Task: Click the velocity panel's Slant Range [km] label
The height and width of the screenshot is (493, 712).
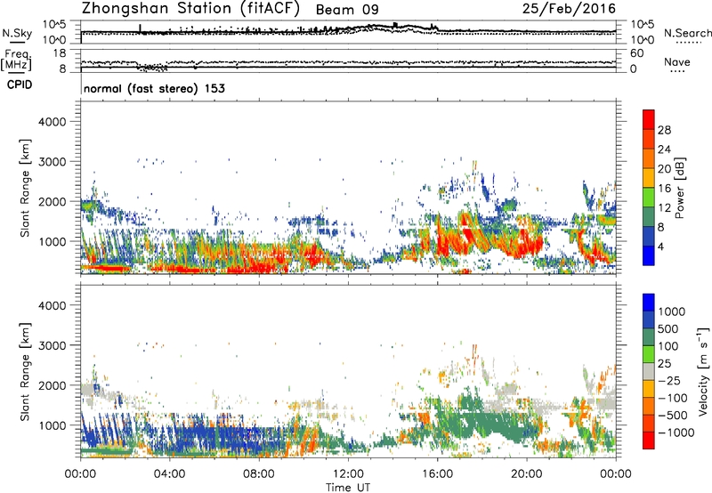Action: pos(25,371)
